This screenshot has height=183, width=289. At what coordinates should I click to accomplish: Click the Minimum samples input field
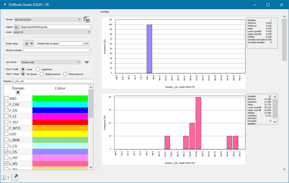[x=57, y=50]
